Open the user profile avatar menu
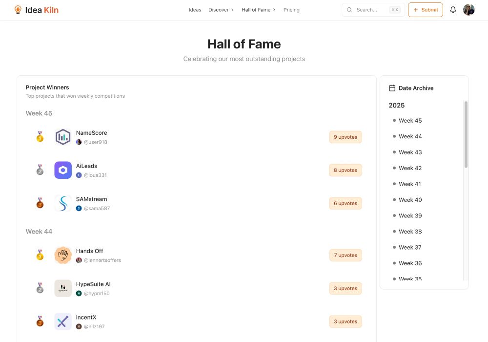This screenshot has width=488, height=342. 468,10
